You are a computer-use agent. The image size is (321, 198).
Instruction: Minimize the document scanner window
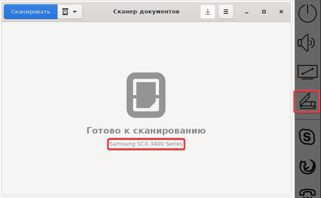[x=248, y=12]
